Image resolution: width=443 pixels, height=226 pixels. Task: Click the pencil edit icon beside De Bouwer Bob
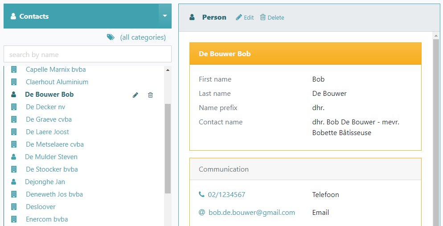[135, 95]
